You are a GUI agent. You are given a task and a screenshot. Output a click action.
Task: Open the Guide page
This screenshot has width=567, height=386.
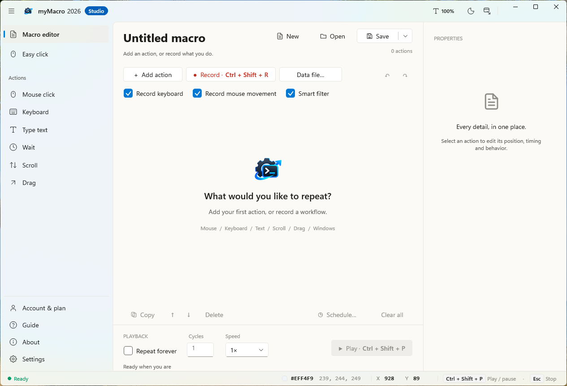[56, 325]
